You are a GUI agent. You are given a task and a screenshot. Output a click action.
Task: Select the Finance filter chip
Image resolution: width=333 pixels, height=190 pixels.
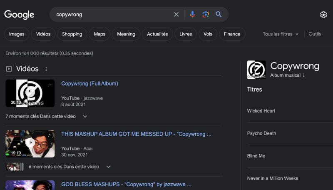coord(232,34)
